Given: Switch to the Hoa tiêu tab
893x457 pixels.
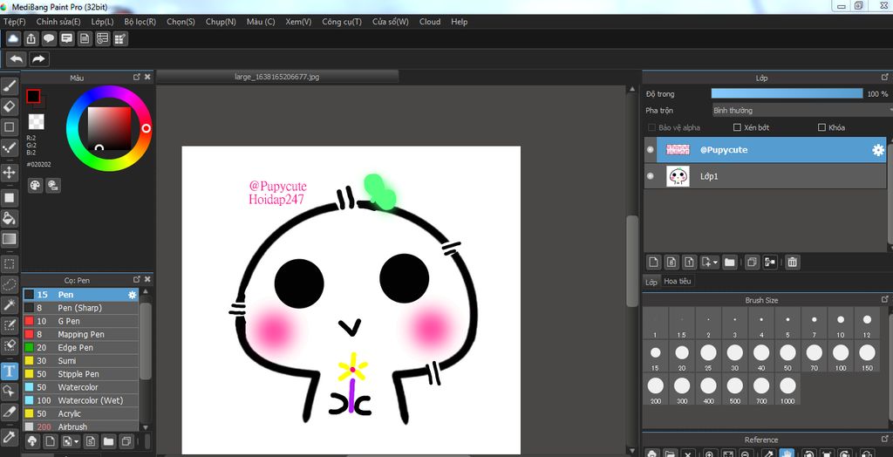Looking at the screenshot, I should 678,281.
